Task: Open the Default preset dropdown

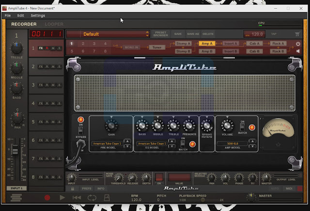Action: [108, 34]
